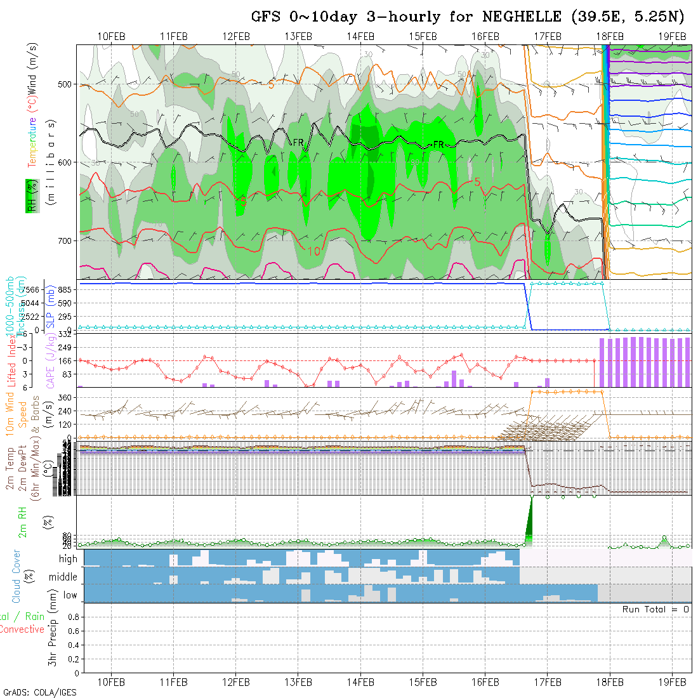Click the 885 SLP axis value
This screenshot has width=698, height=698.
point(65,290)
